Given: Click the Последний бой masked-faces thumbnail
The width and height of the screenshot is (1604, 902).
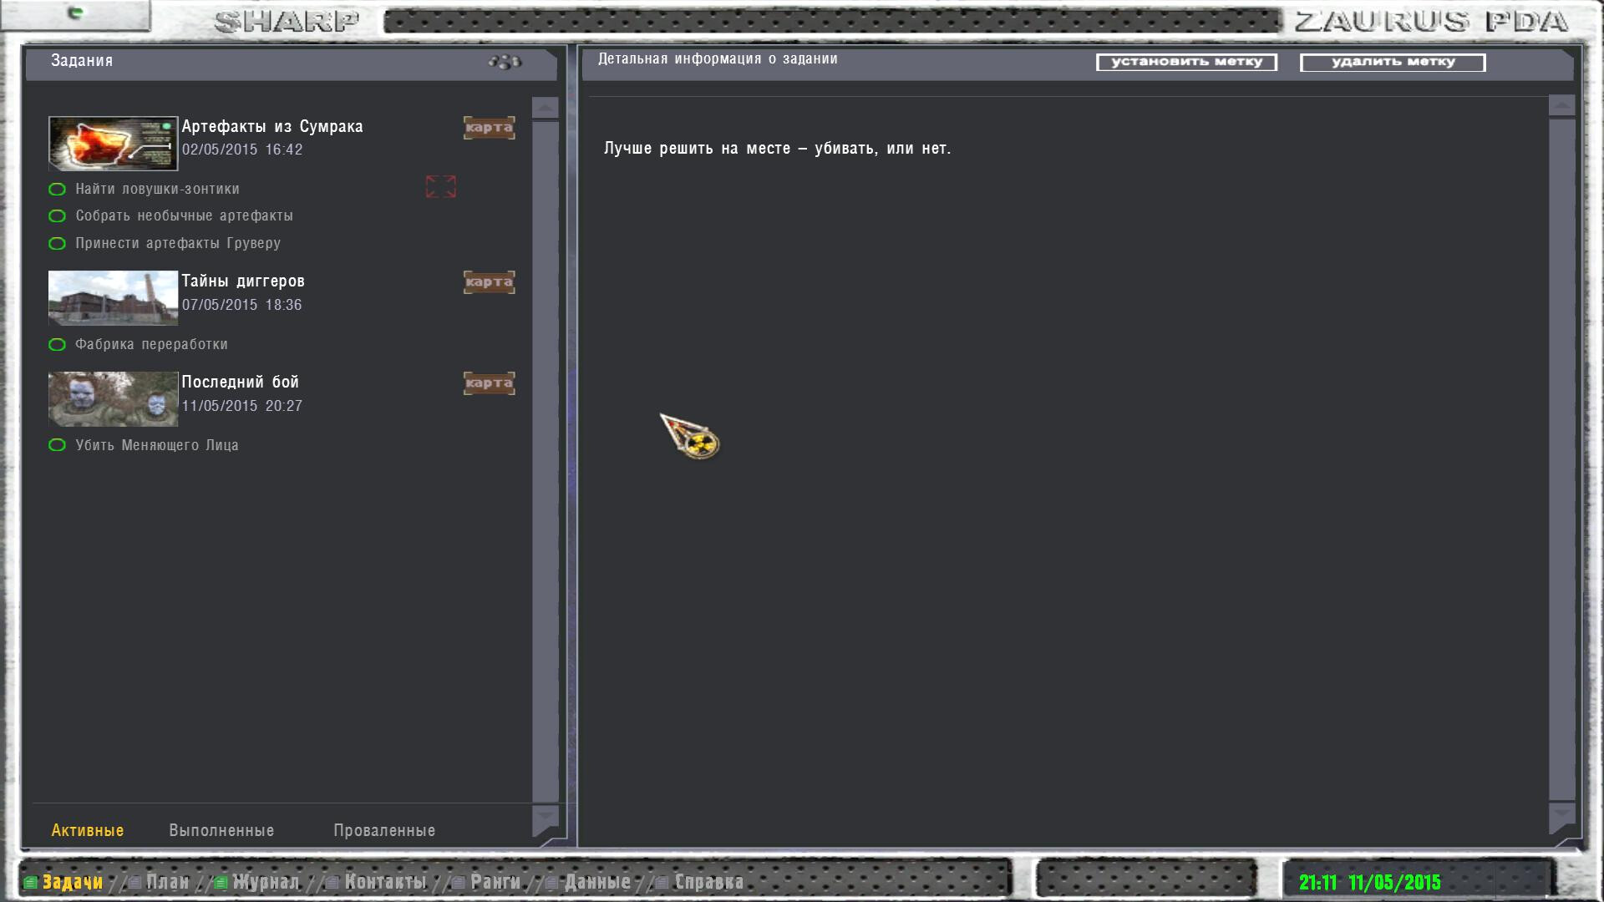Looking at the screenshot, I should coord(113,399).
